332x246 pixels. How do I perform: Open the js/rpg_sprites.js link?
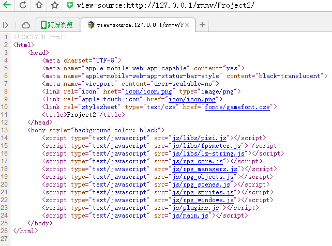tap(203, 192)
